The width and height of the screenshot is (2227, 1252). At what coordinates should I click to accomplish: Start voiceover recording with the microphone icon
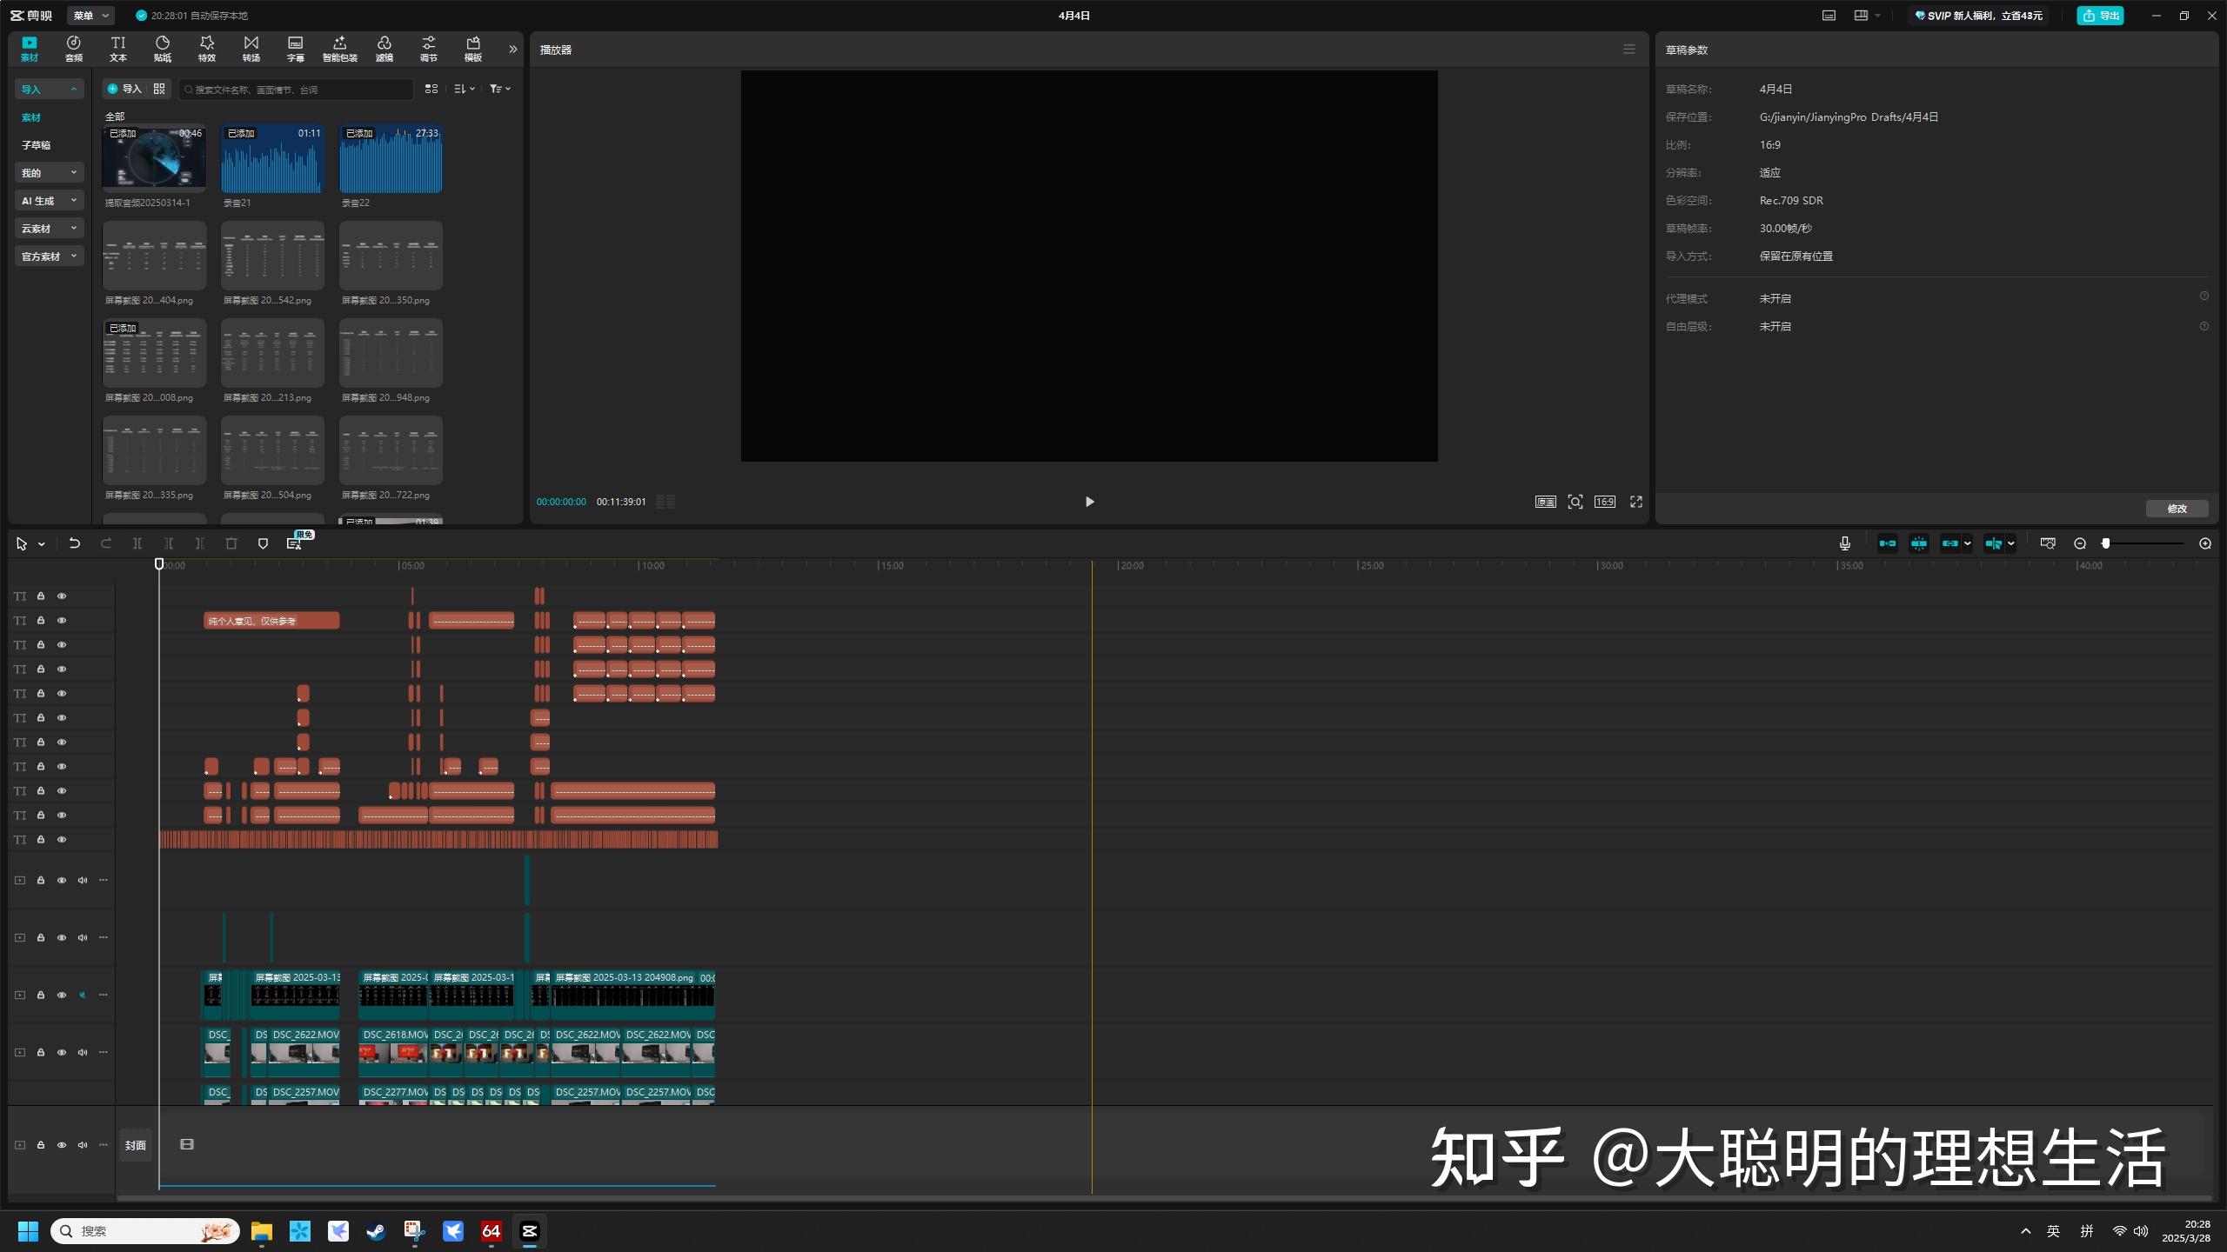pos(1843,543)
